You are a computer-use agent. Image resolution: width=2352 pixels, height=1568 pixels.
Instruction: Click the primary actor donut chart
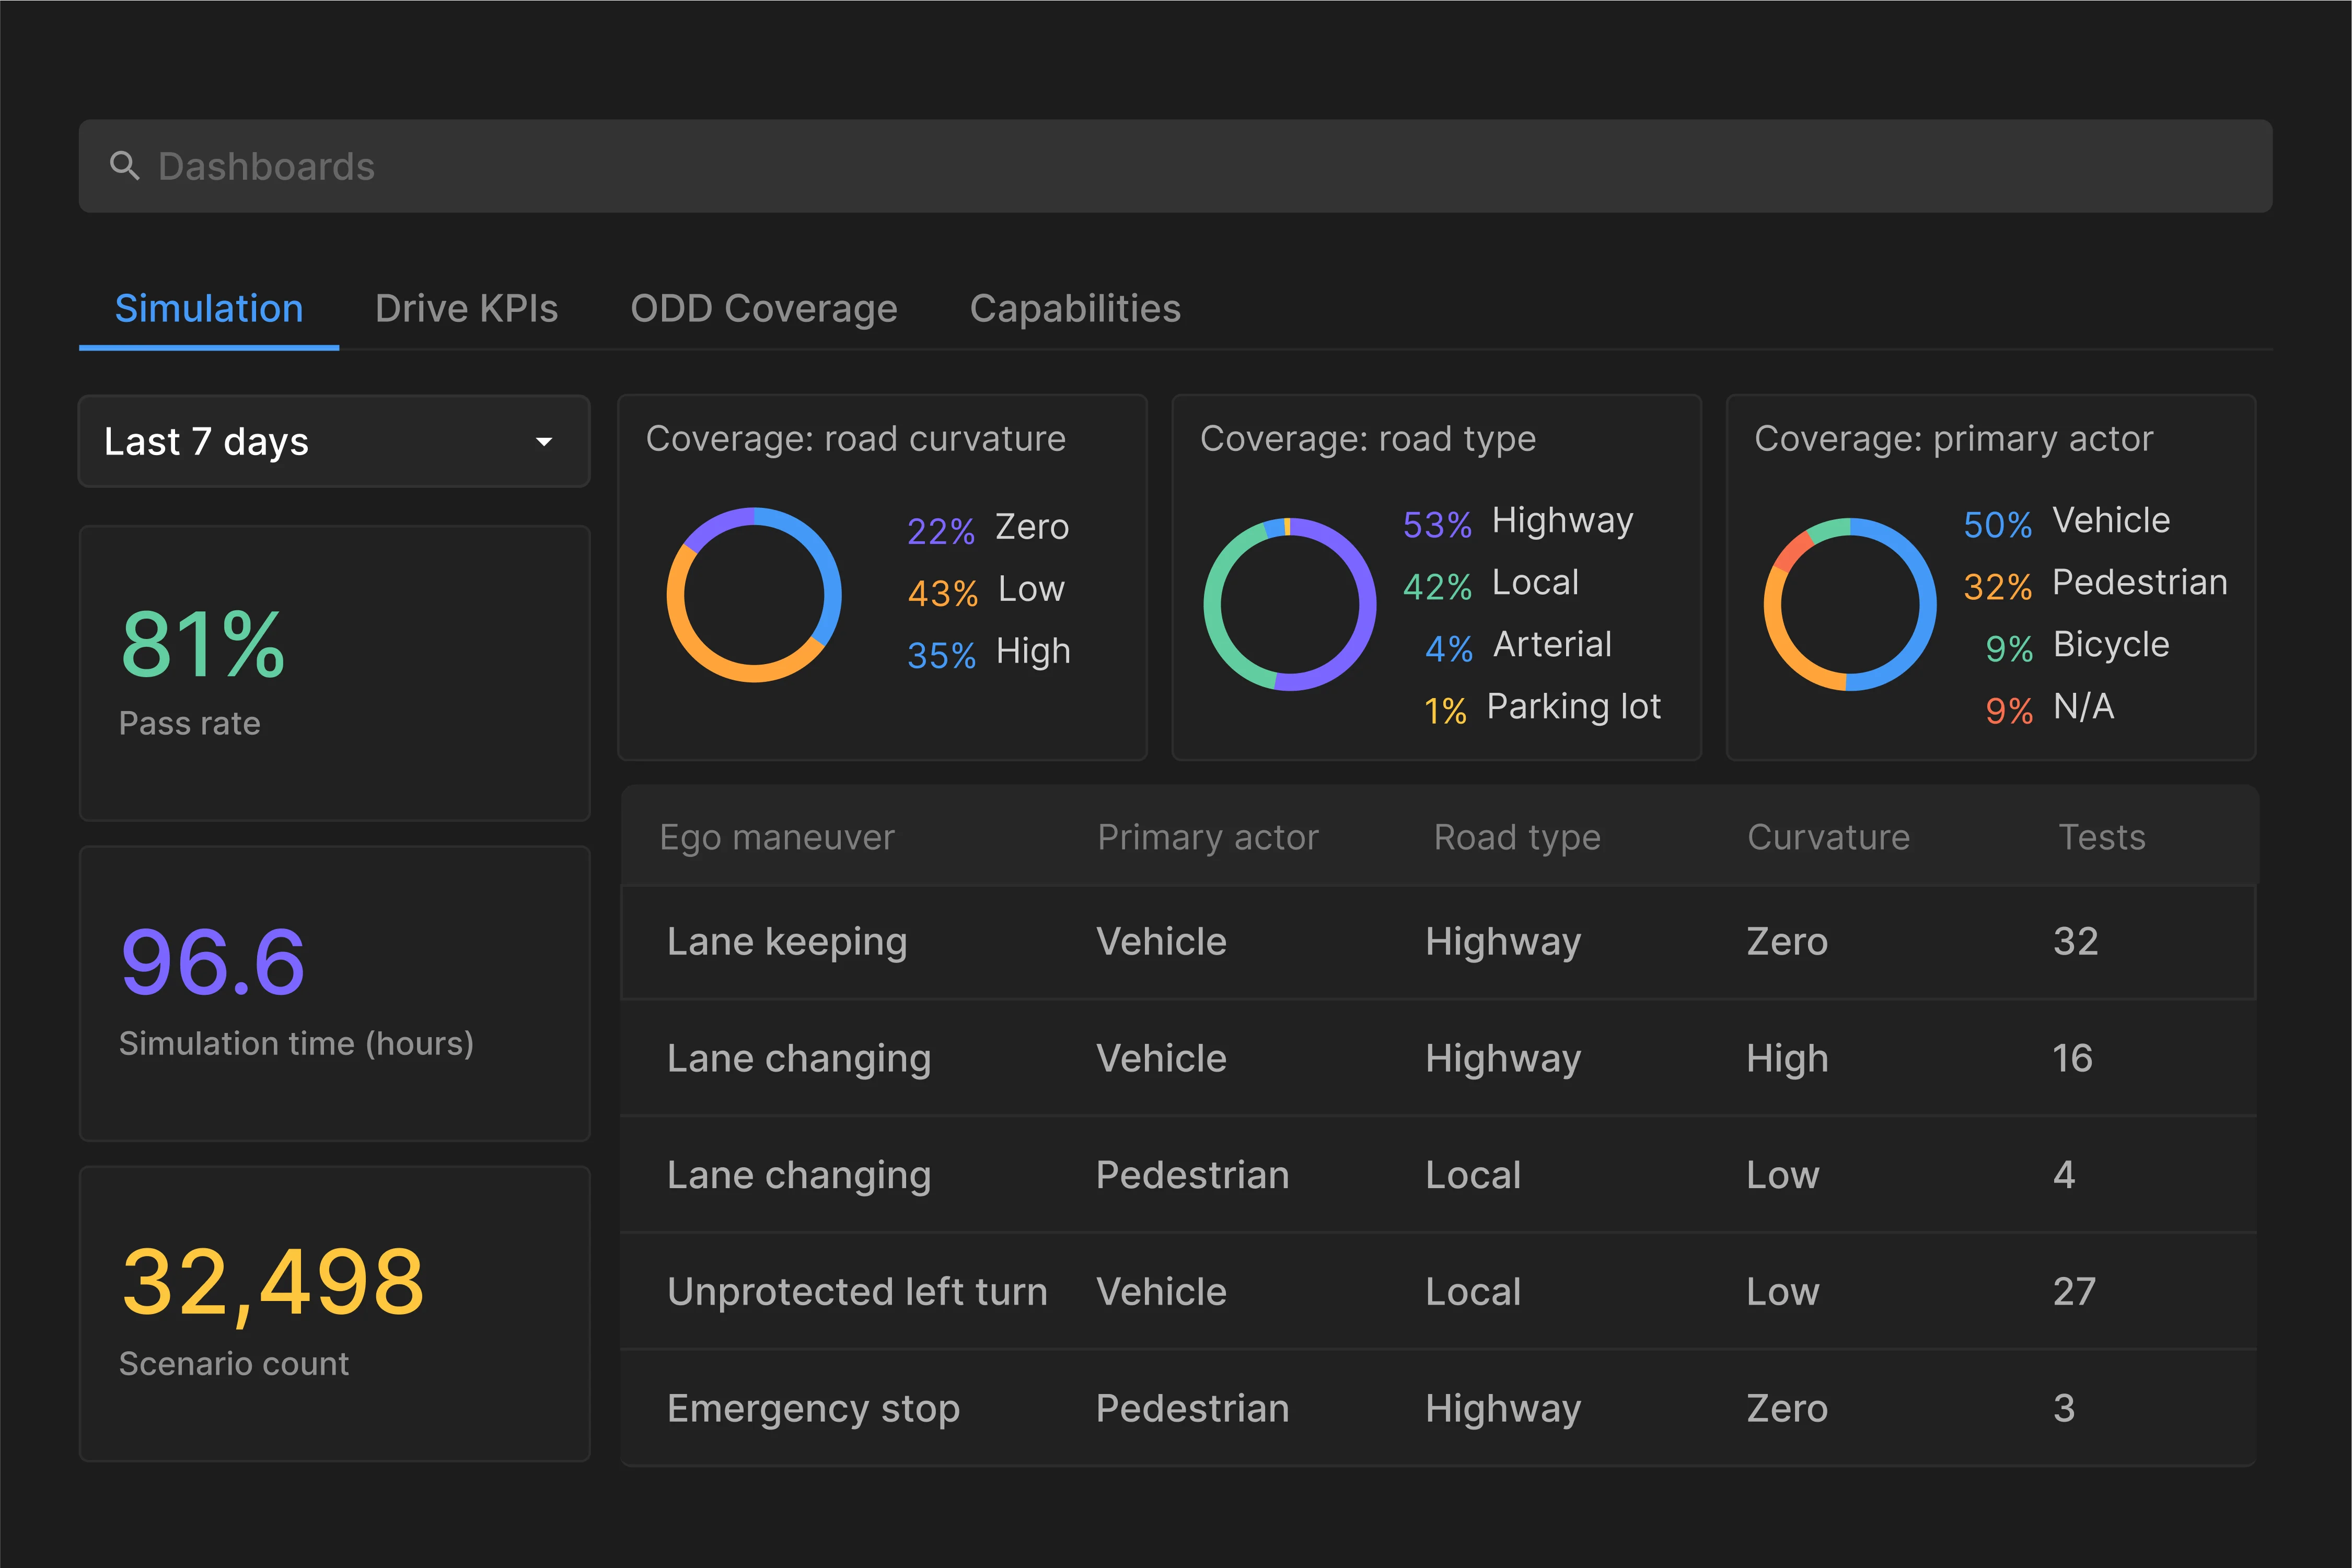coord(1849,604)
